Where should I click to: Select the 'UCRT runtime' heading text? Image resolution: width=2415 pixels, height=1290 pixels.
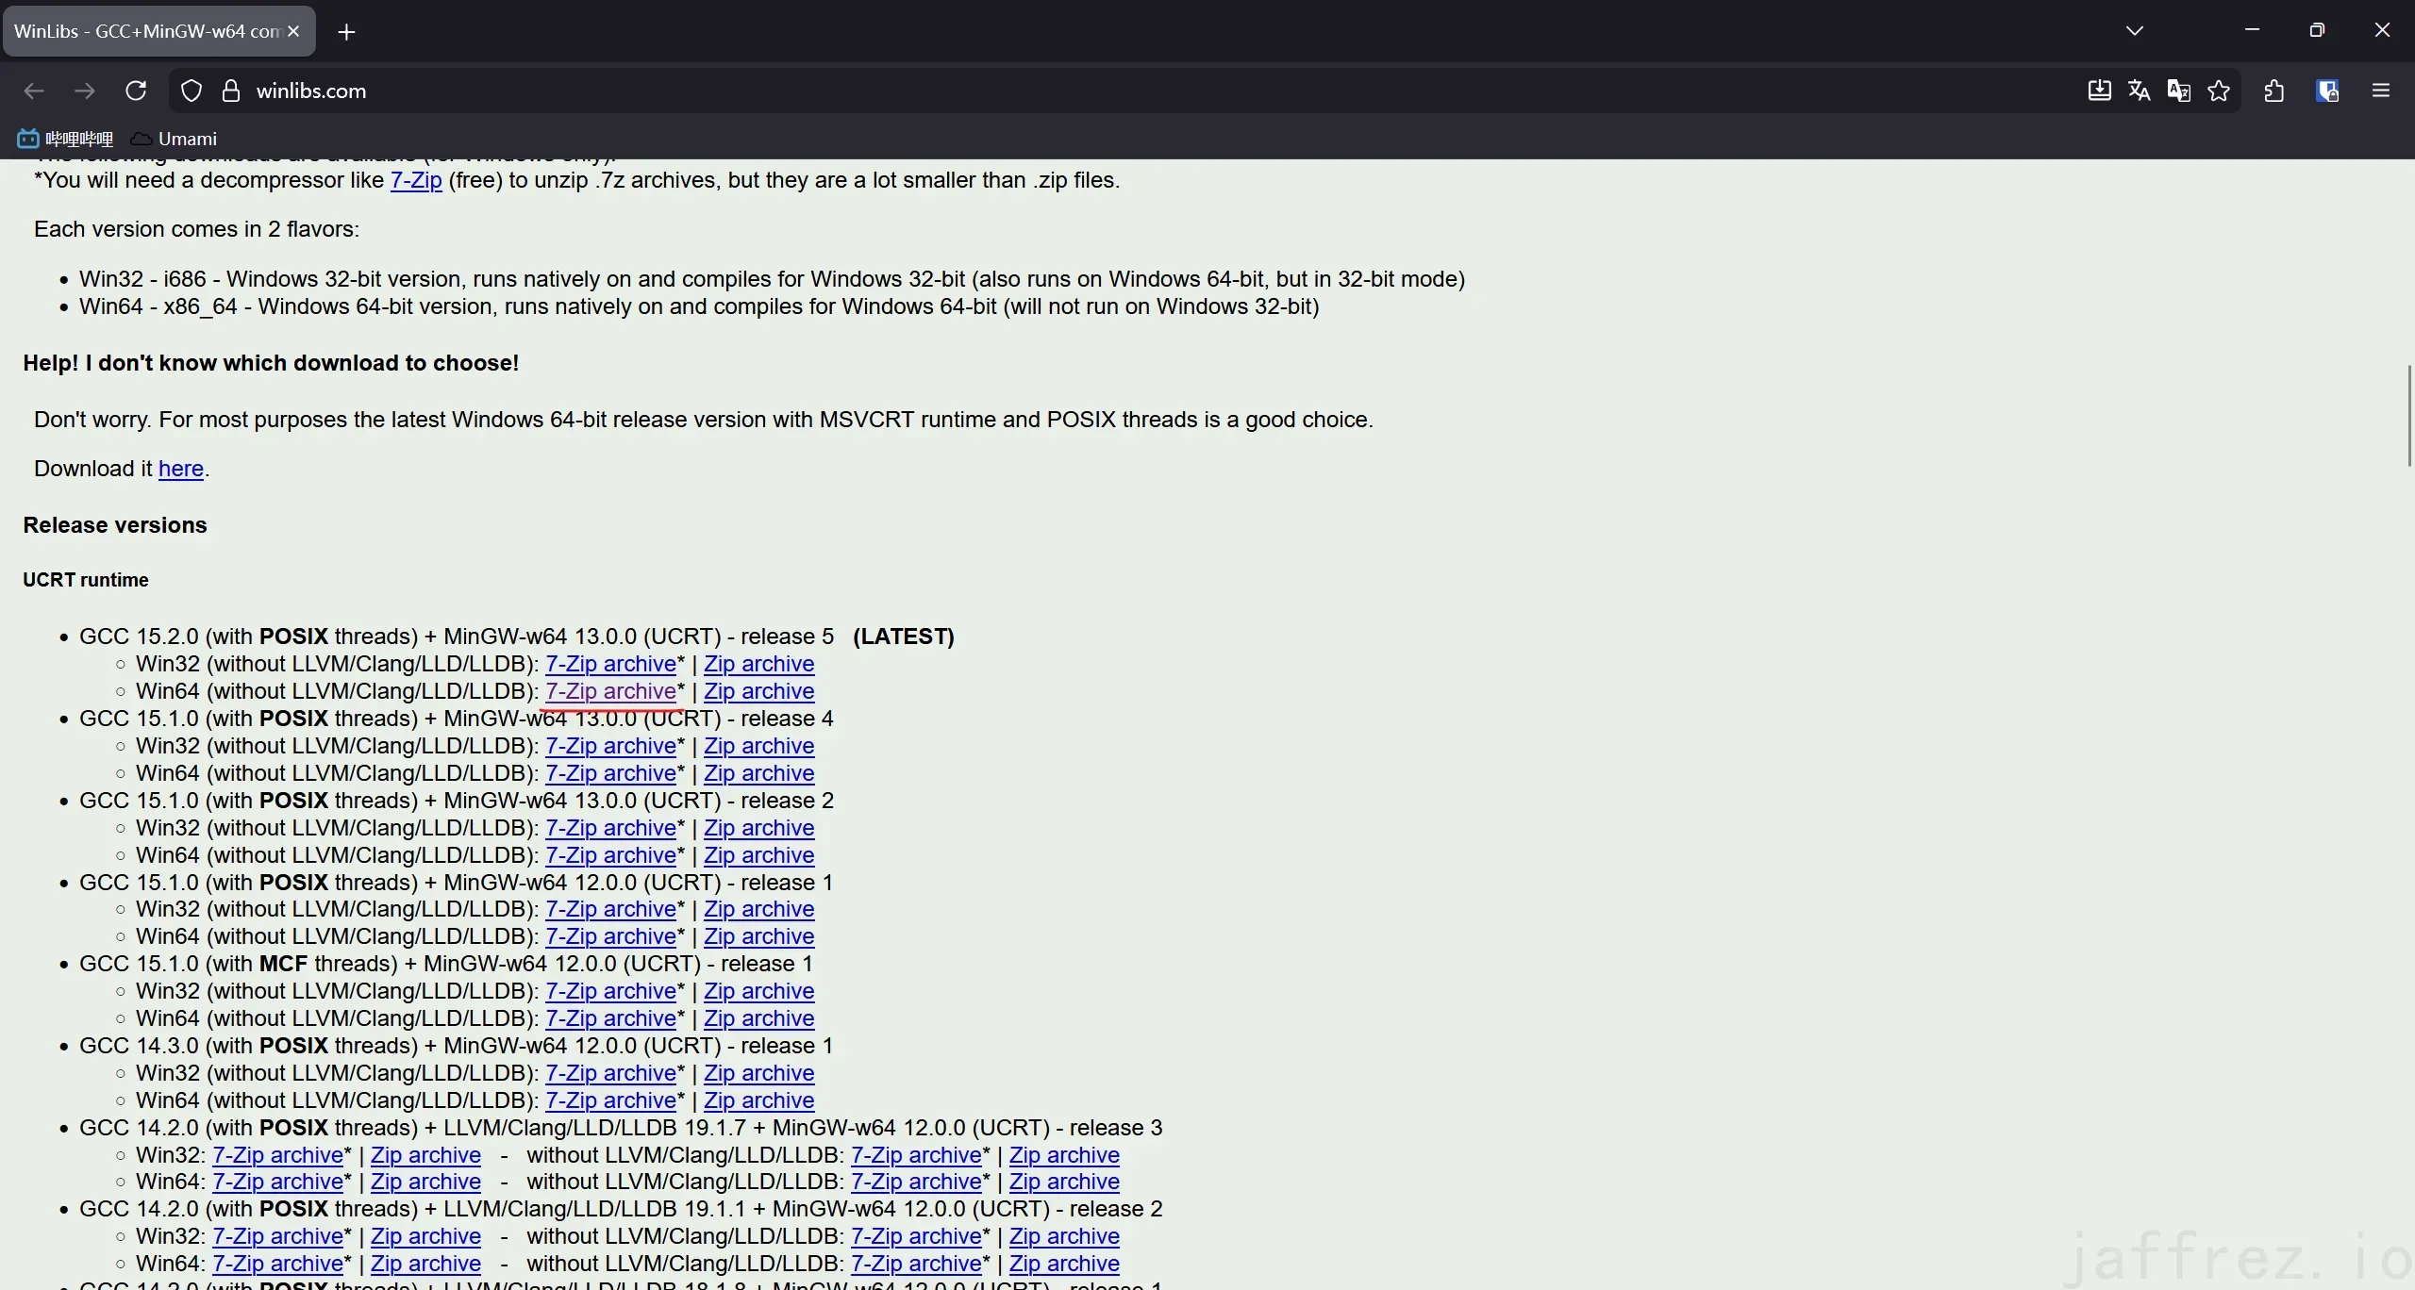tap(86, 580)
